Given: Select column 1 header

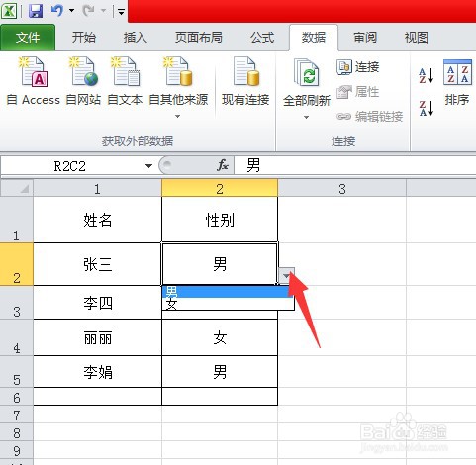Looking at the screenshot, I should coord(97,189).
